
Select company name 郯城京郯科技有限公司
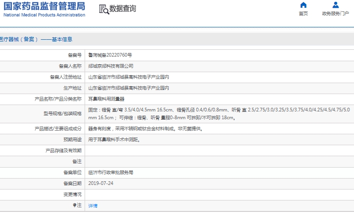111,66
